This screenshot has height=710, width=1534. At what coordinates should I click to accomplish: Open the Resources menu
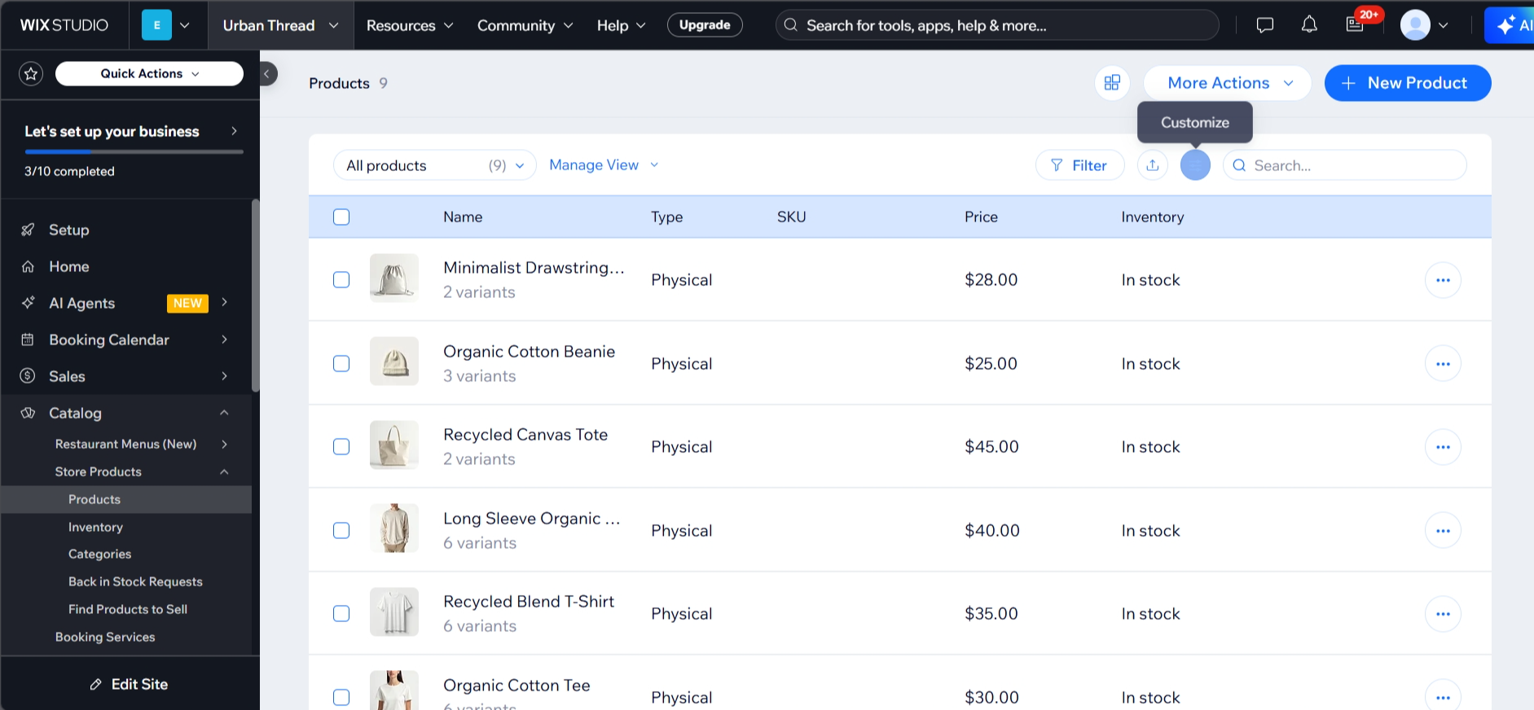410,25
